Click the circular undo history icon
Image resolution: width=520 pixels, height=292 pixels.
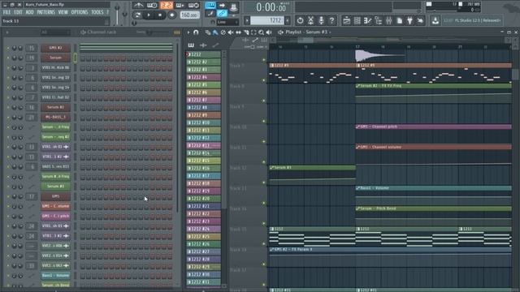point(300,20)
